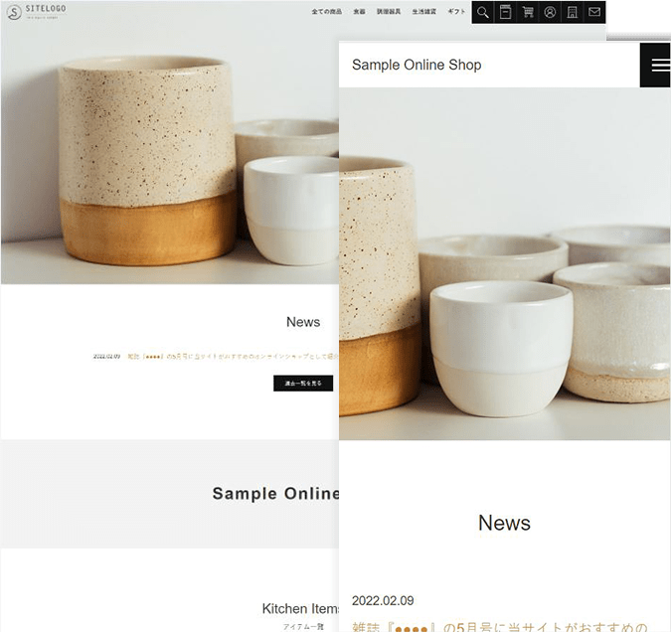Open the search magnifier icon
Viewport: 671px width, 632px height.
pos(483,12)
